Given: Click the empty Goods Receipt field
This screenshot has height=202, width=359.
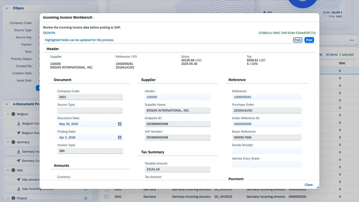Looking at the screenshot, I should tap(267, 151).
